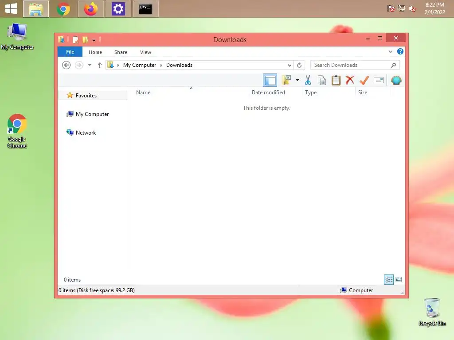Maximize the Downloads window

(x=380, y=38)
